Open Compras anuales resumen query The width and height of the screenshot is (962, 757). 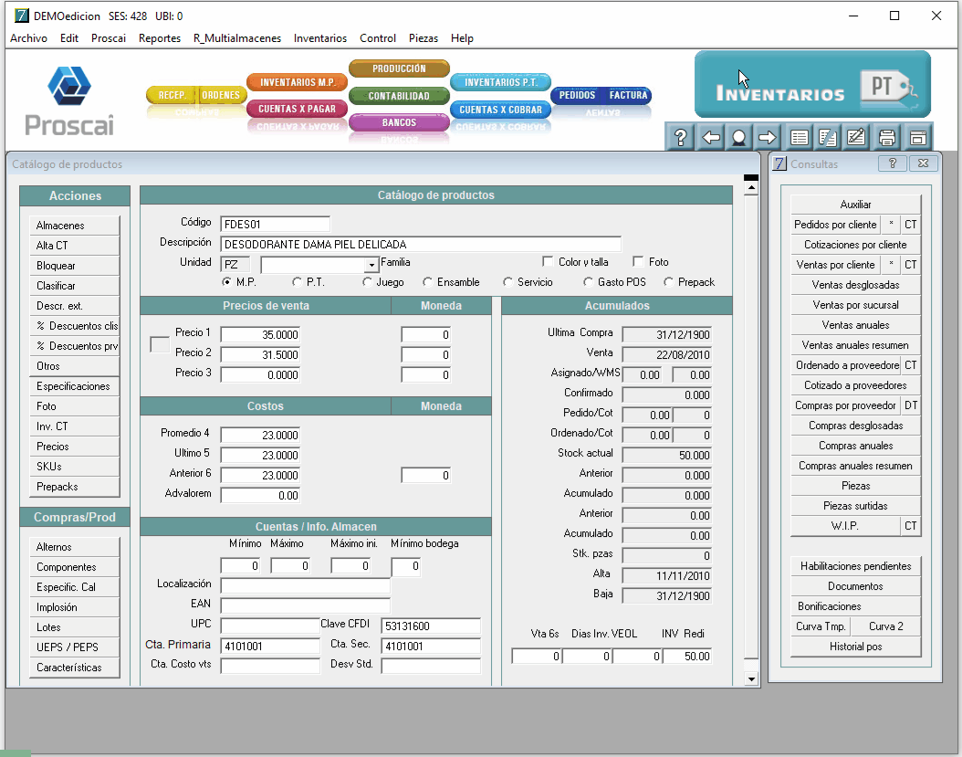(x=855, y=466)
